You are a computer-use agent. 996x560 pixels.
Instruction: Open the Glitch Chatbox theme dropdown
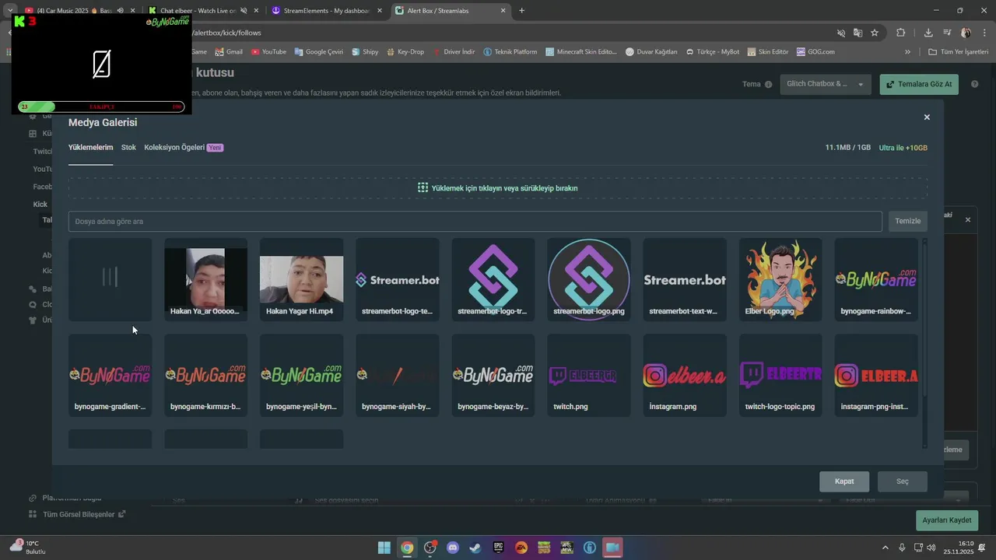pos(826,84)
